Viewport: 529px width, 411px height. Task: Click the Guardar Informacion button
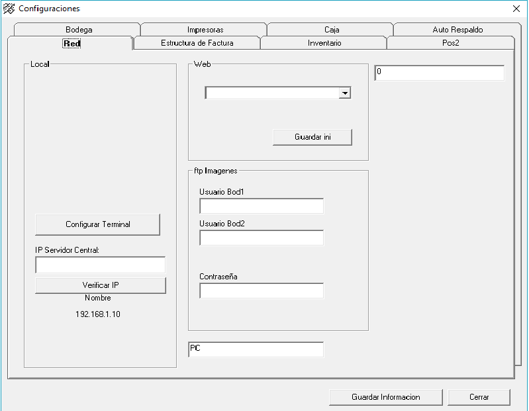(385, 397)
